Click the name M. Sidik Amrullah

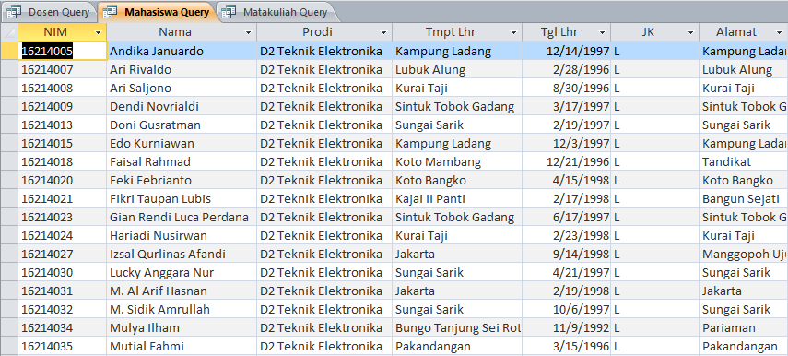pos(159,309)
